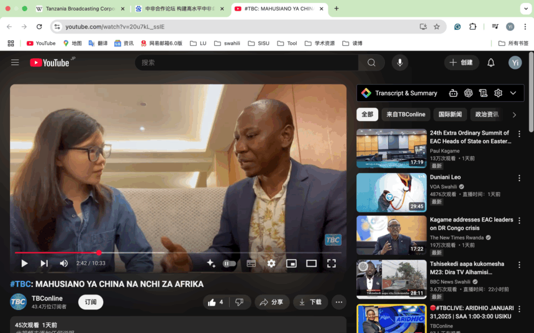Viewport: 534px width, 333px height.
Task: Open the apps grid in bookmarks bar
Action: 11,43
